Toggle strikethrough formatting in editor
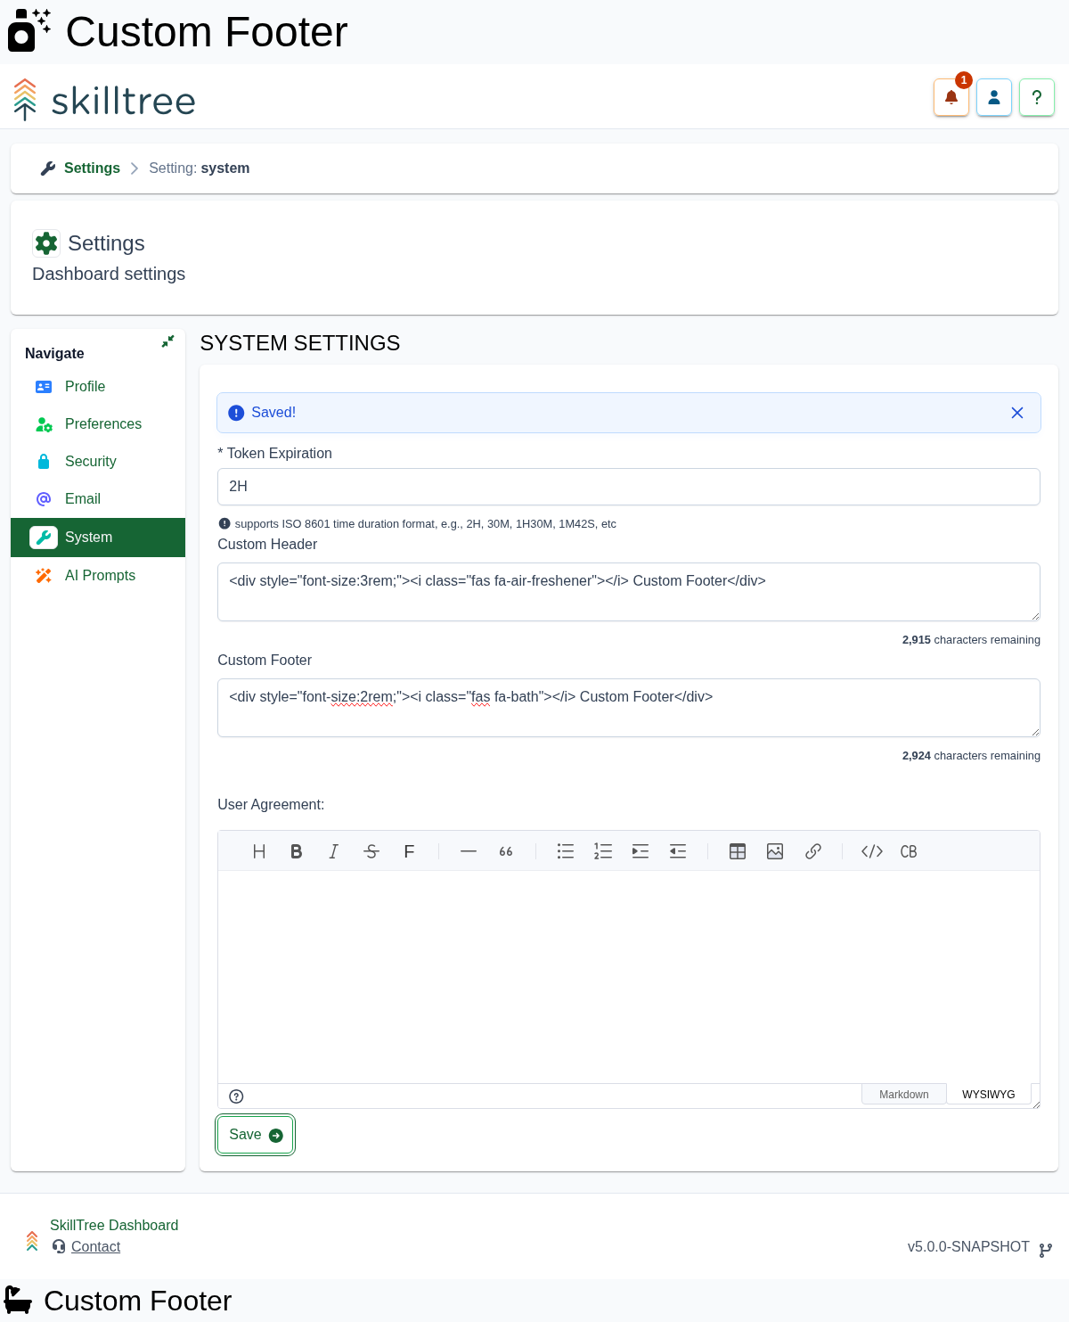 371,851
